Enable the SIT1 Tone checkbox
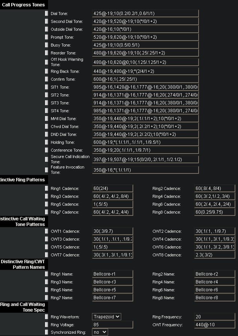 click(47, 87)
